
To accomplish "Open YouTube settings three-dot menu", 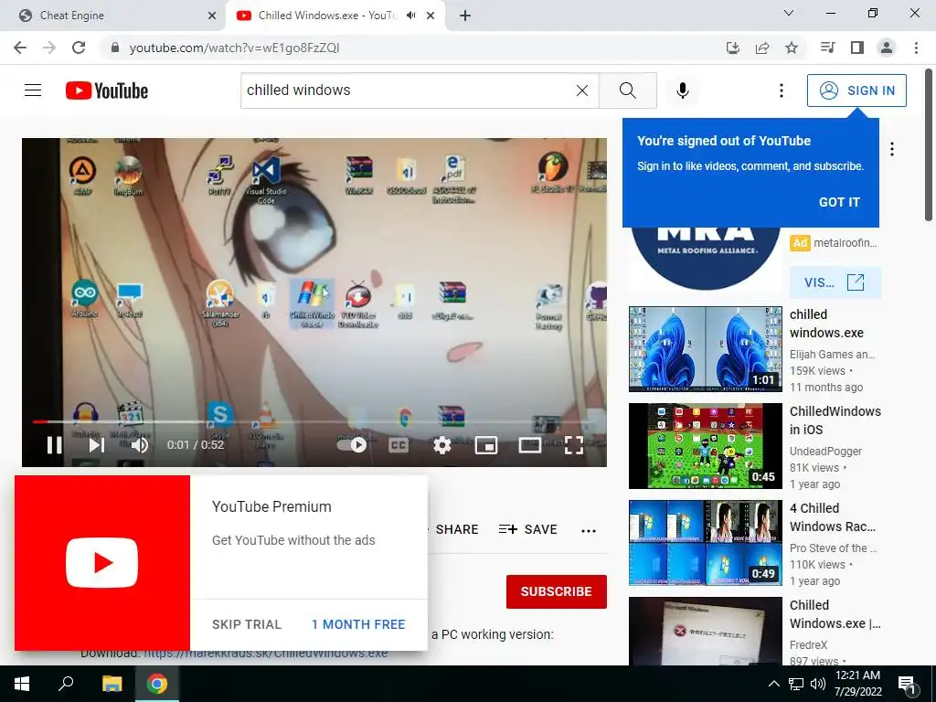I will [x=781, y=90].
